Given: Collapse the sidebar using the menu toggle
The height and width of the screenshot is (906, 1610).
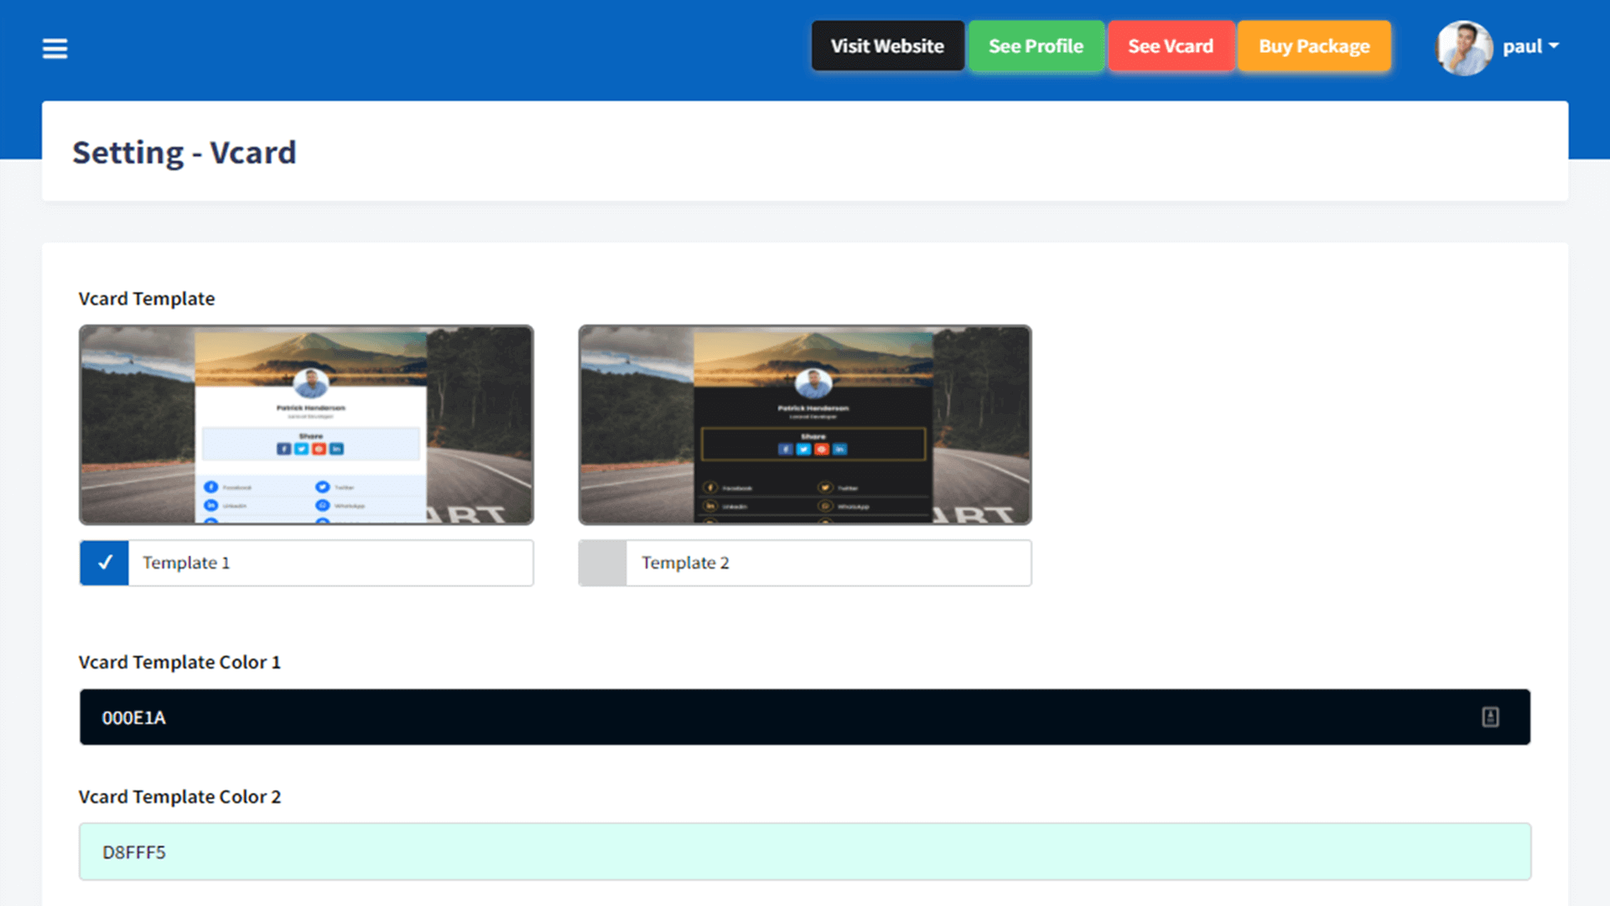Looking at the screenshot, I should point(55,48).
